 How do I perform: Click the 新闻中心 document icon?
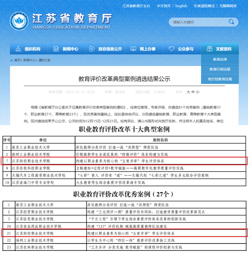(x=56, y=49)
